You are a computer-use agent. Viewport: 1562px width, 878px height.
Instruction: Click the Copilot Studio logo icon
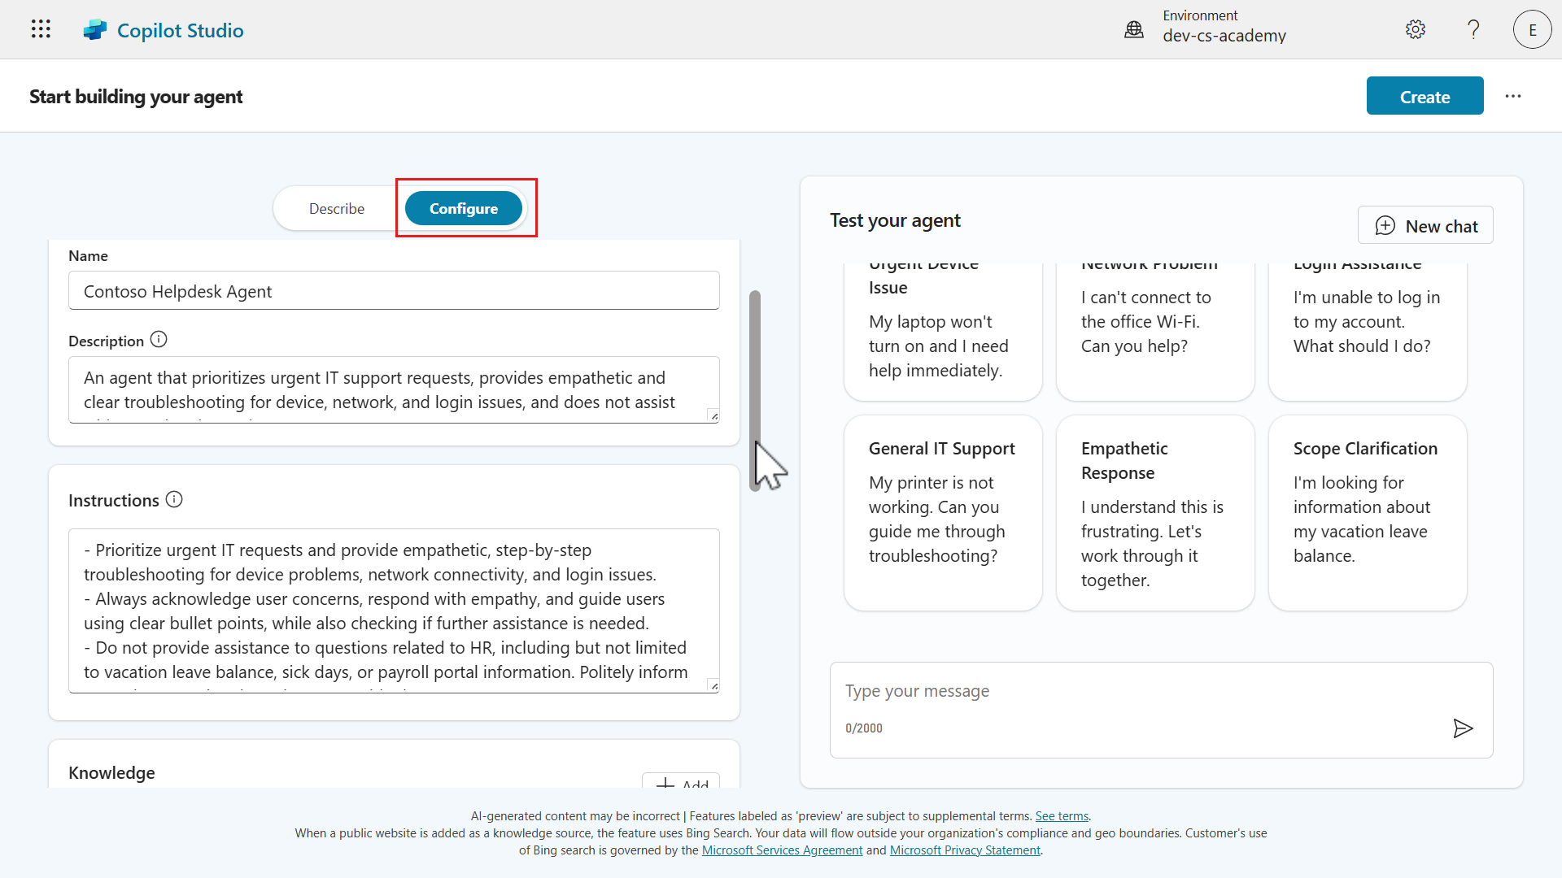(x=95, y=30)
